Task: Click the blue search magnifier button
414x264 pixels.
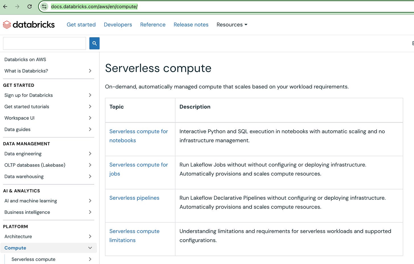Action: point(94,43)
